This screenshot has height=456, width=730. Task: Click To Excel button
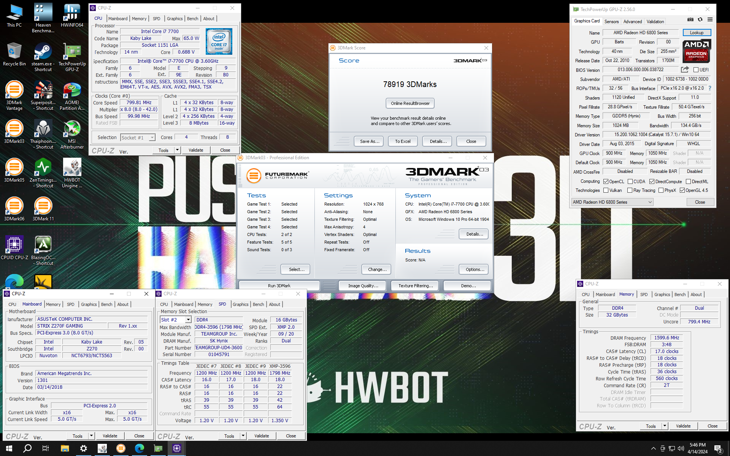point(403,141)
